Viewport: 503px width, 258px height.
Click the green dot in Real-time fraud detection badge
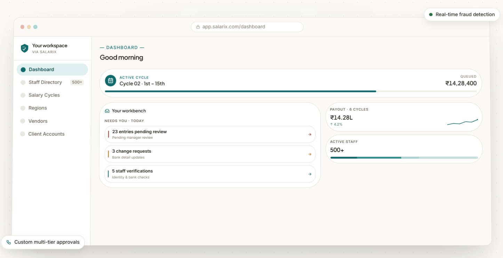(431, 15)
